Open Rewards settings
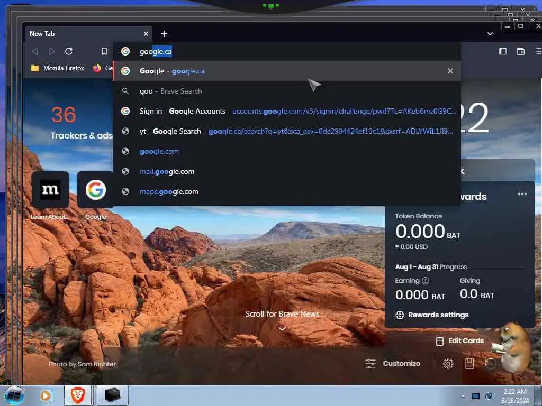Viewport: 542px width, 406px height. tap(432, 315)
